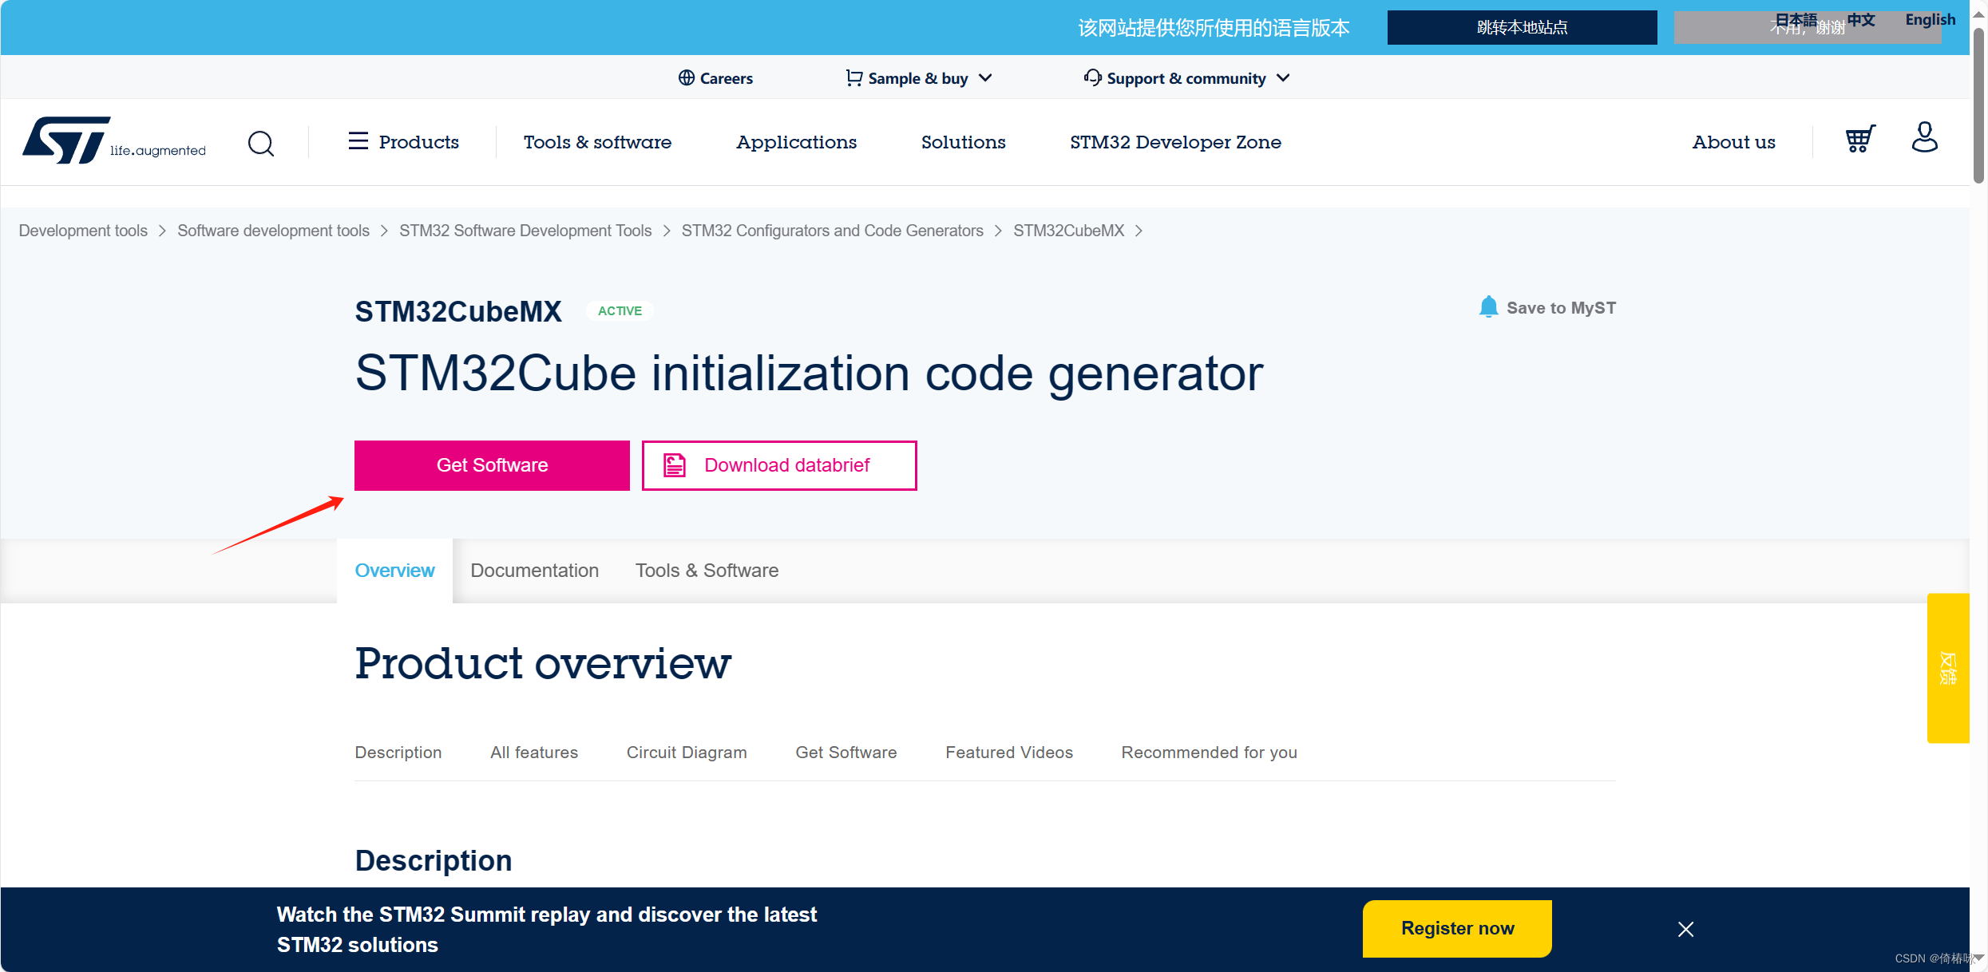The width and height of the screenshot is (1988, 972).
Task: Open the Applications nav menu
Action: (796, 142)
